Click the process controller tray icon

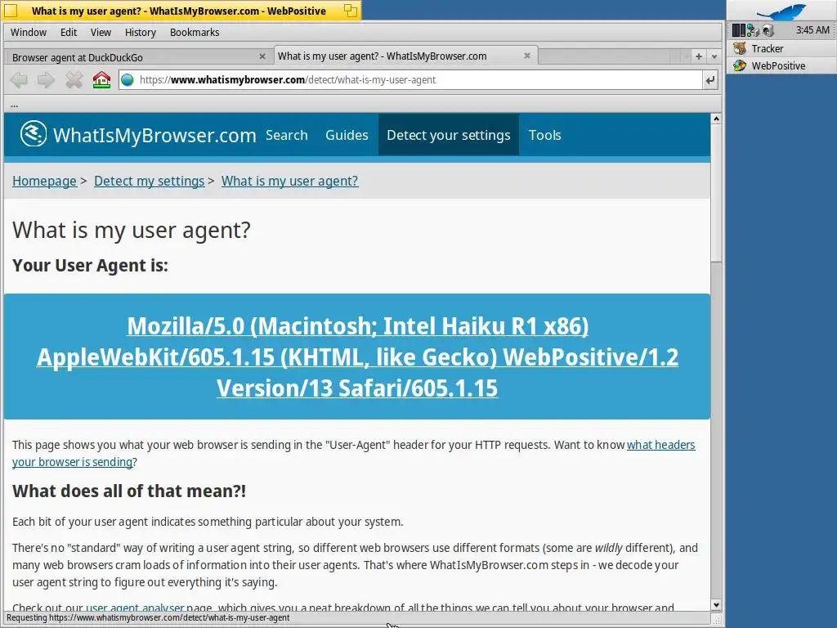click(x=738, y=30)
